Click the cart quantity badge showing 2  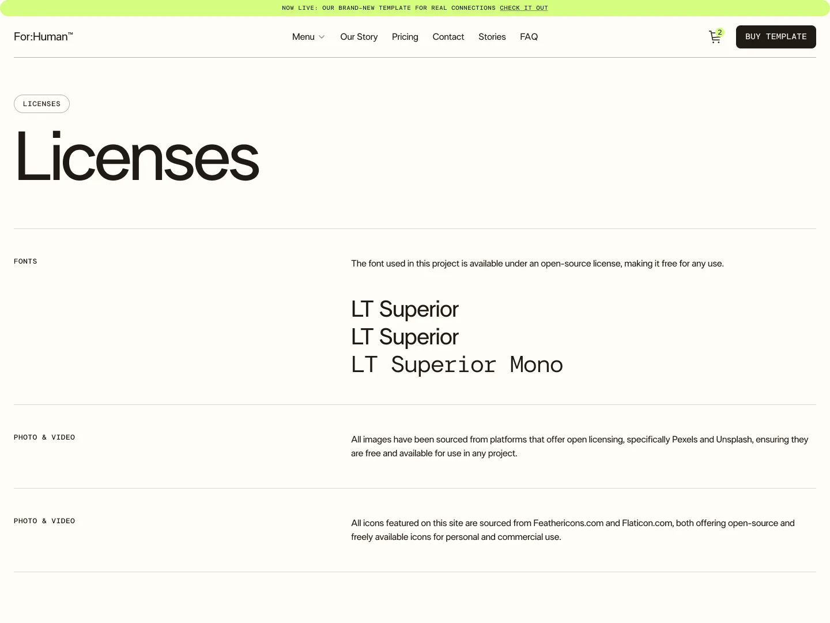[720, 32]
